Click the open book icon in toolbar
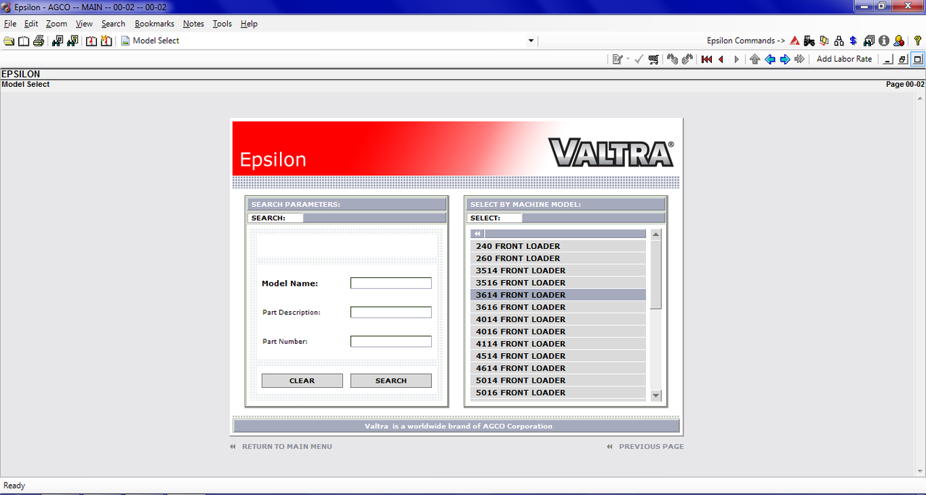The image size is (926, 495). 24,41
